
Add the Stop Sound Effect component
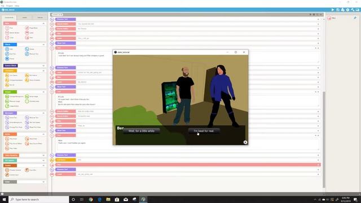pyautogui.click(x=34, y=144)
